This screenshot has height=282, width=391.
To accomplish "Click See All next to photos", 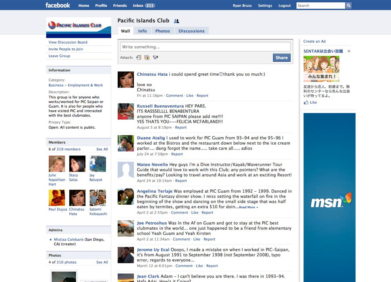I will (102, 262).
